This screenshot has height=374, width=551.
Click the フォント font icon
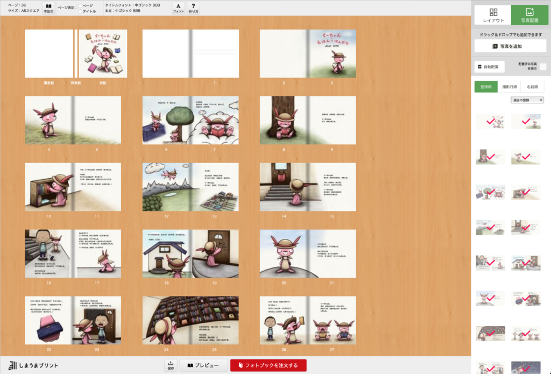click(x=178, y=8)
